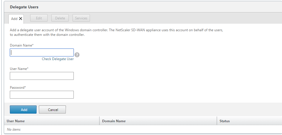Click the Edit toolbar button
This screenshot has height=135, width=282.
pos(39,18)
